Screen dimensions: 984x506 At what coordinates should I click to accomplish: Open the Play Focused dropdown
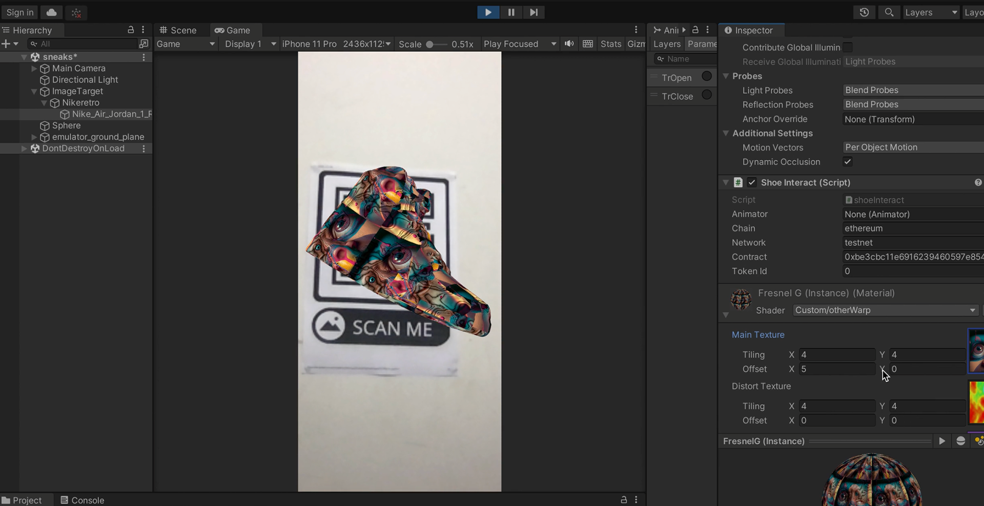point(520,44)
